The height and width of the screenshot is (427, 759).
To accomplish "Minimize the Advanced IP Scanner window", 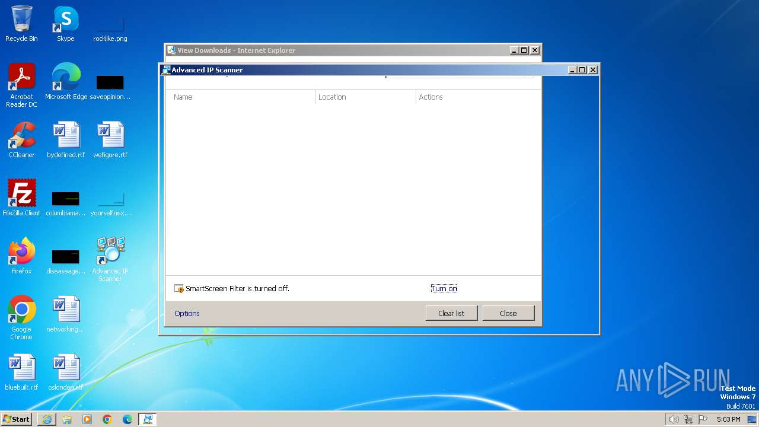I will click(572, 69).
